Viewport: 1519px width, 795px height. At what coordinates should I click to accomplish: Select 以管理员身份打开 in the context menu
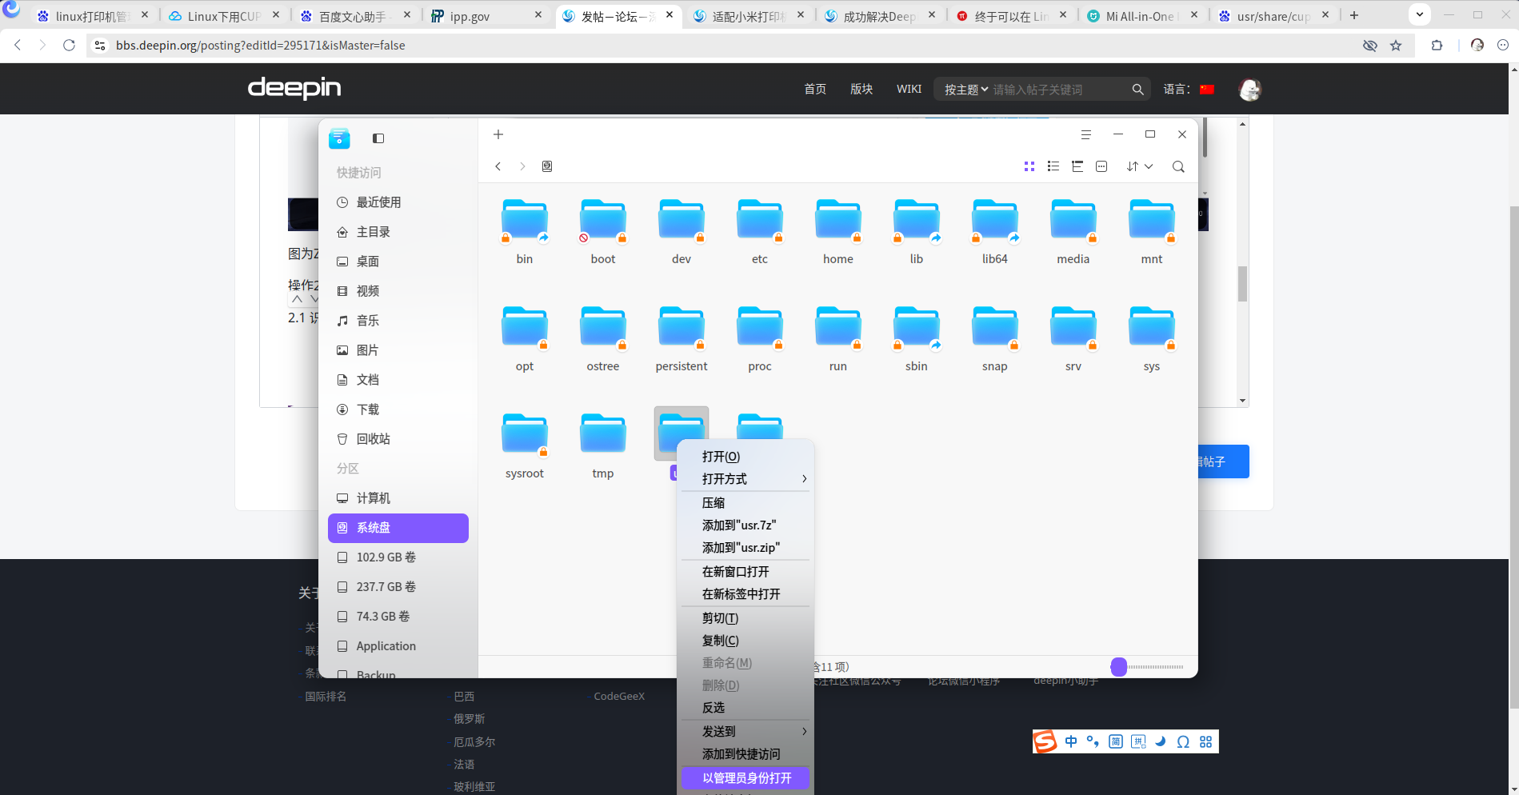point(746,778)
